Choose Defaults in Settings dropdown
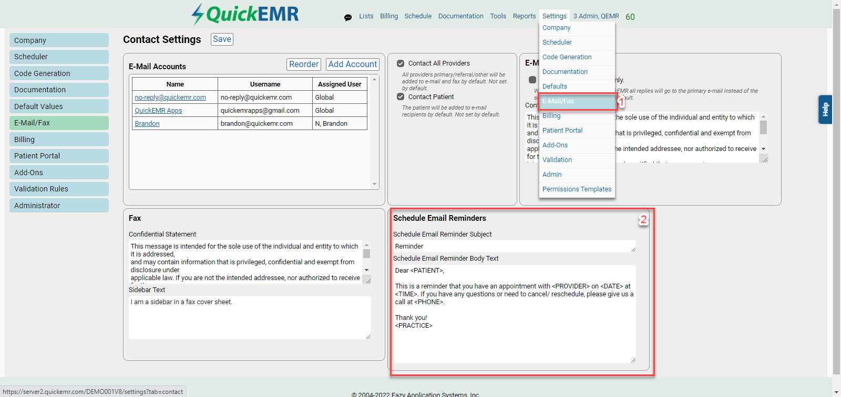The image size is (841, 397). pos(577,87)
